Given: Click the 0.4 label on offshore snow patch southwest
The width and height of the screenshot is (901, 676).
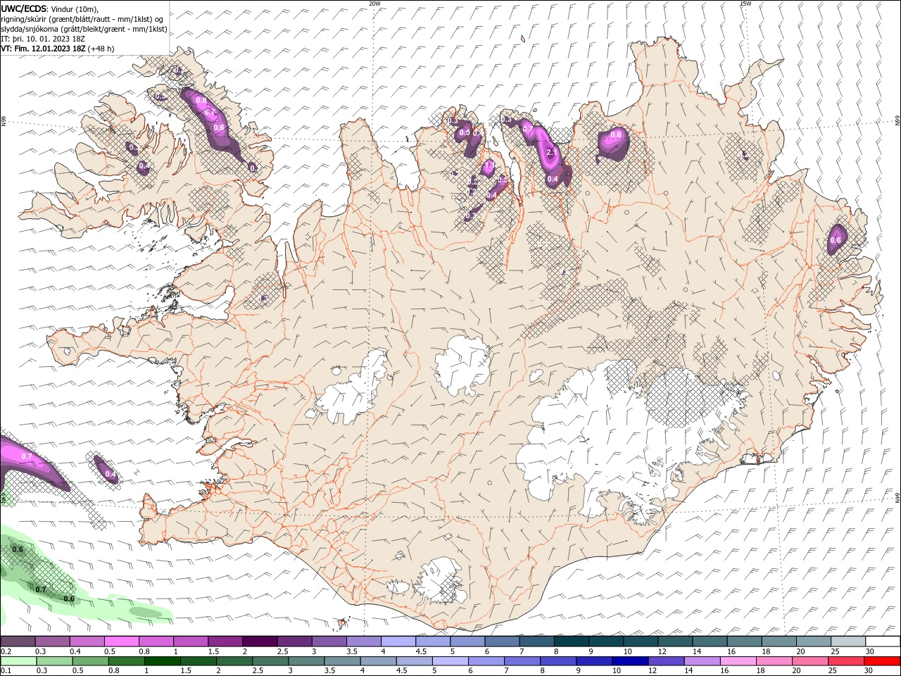Looking at the screenshot, I should tap(111, 475).
